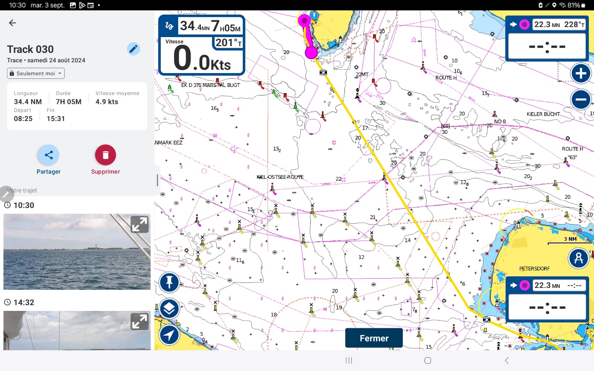Image resolution: width=594 pixels, height=371 pixels.
Task: Delete the track with the Supprimer icon
Action: 105,155
